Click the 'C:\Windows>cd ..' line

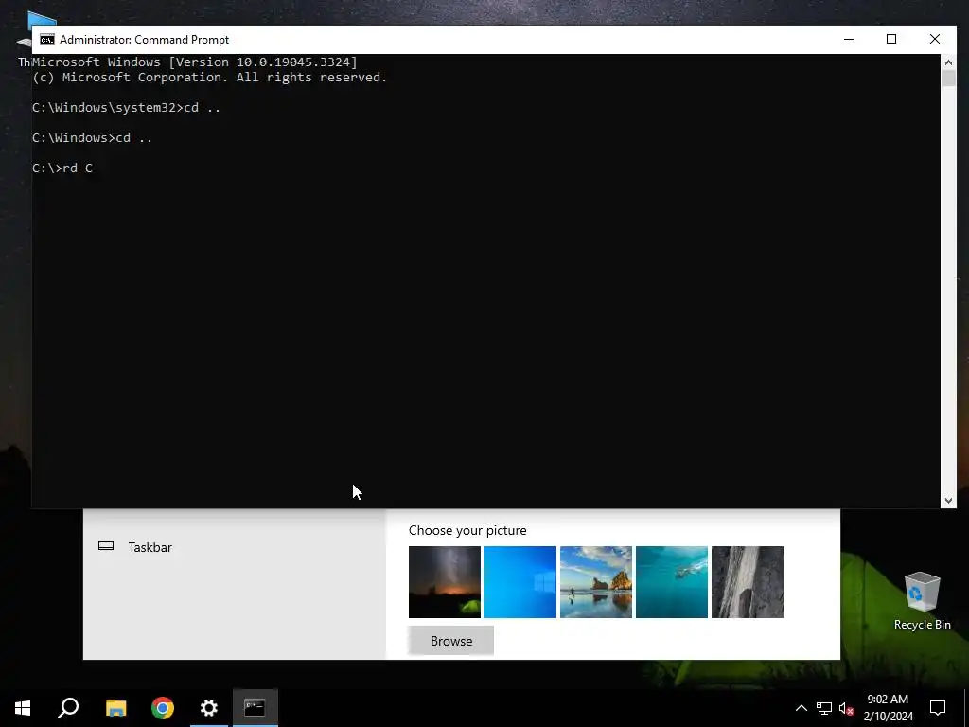click(x=92, y=138)
